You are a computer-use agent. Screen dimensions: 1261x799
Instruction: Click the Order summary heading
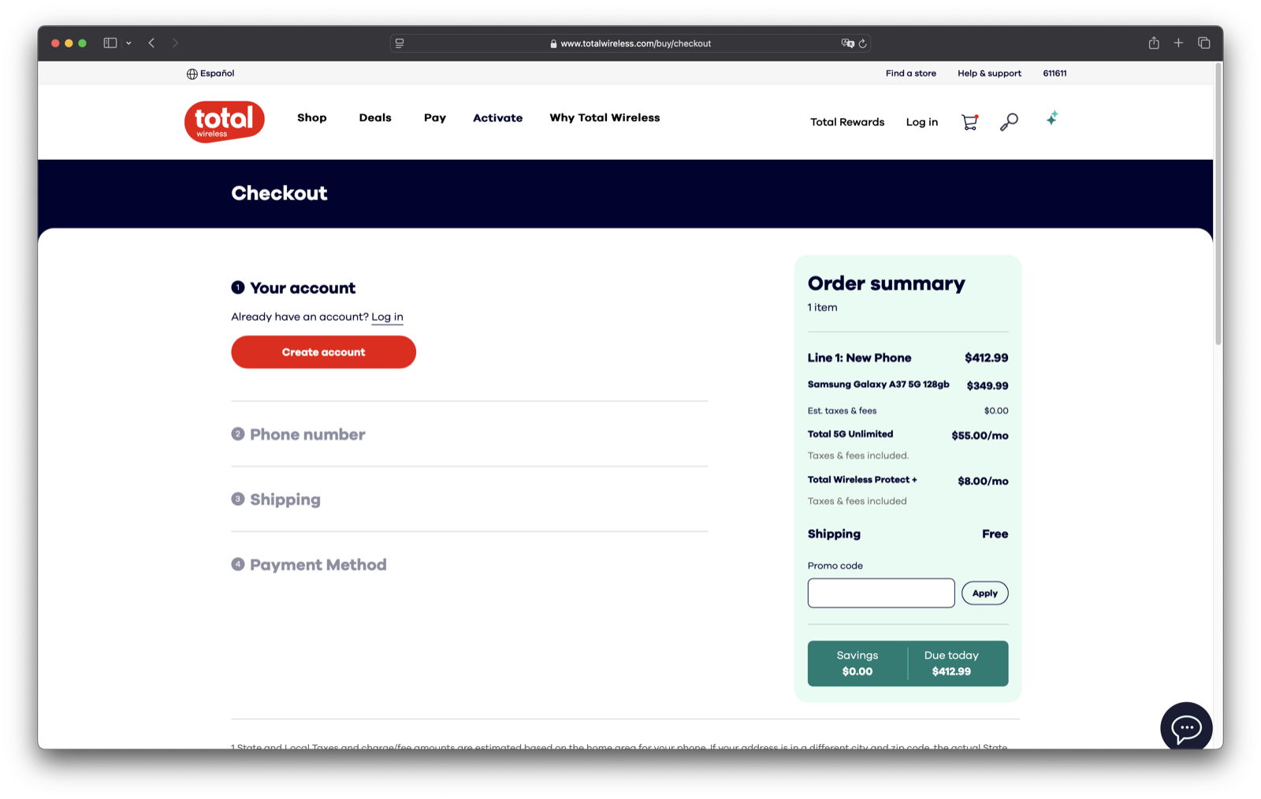886,284
